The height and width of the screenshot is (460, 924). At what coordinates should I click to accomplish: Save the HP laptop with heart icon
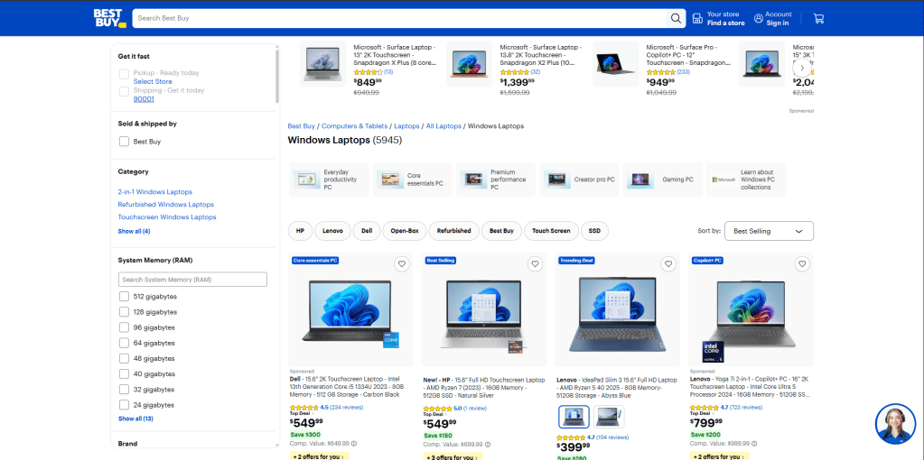tap(535, 264)
